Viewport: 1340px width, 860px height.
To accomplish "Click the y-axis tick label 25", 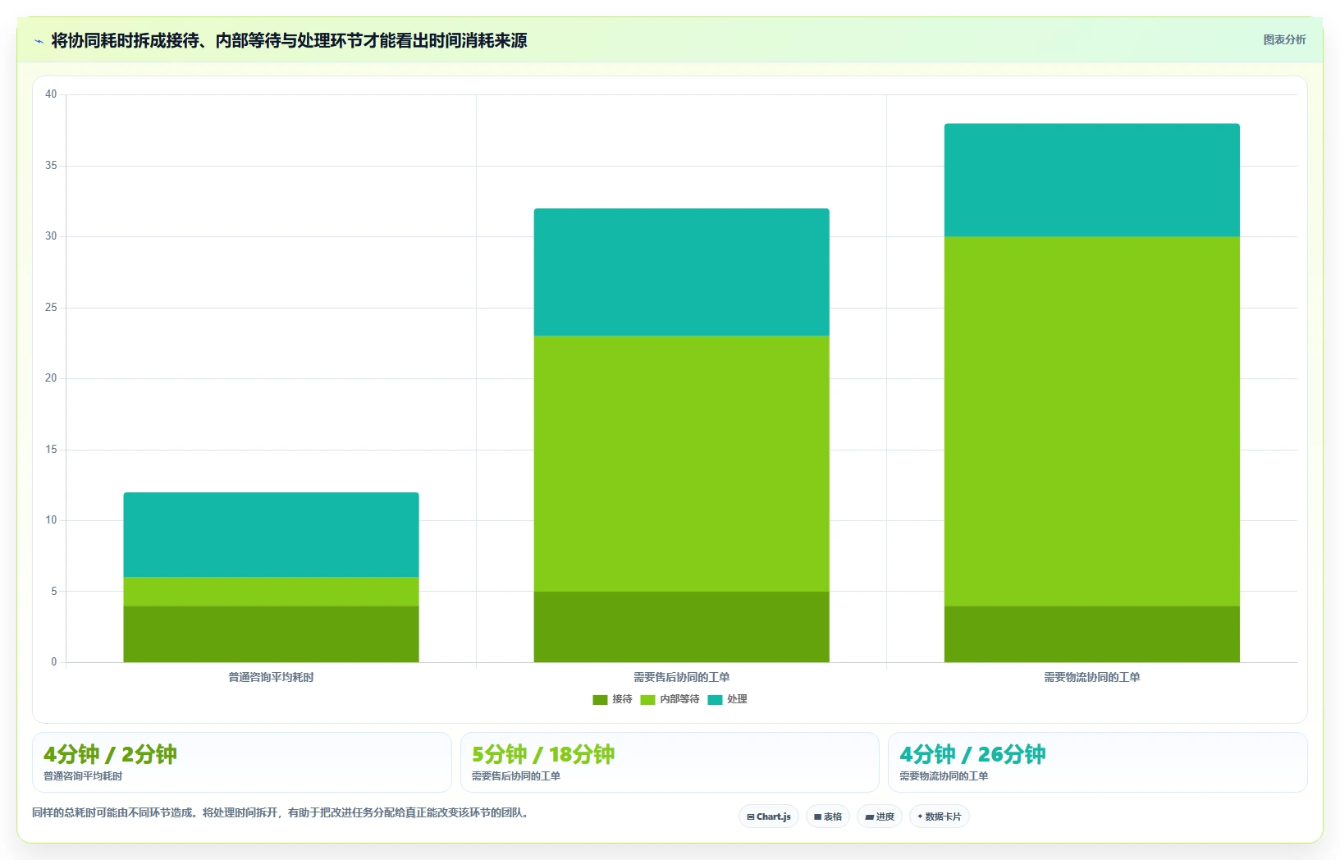I will pos(51,308).
